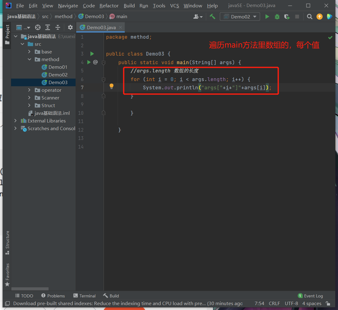
Task: Close the Demo03.java editor tab
Action: click(120, 27)
